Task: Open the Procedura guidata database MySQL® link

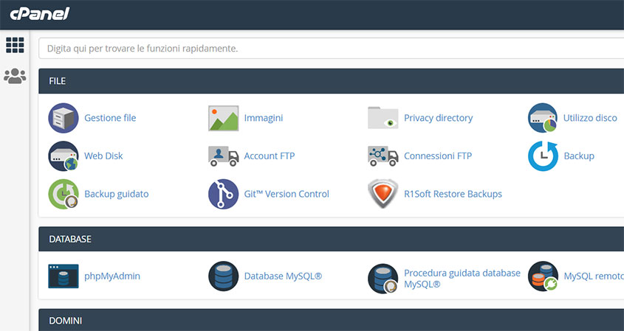Action: pos(462,279)
